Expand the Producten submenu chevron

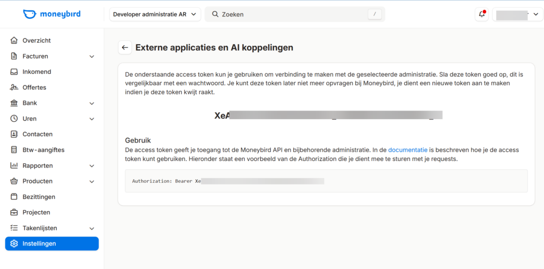pyautogui.click(x=91, y=181)
